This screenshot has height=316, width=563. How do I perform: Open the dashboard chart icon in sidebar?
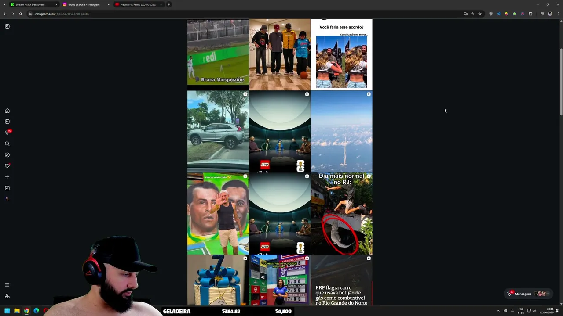(x=7, y=188)
